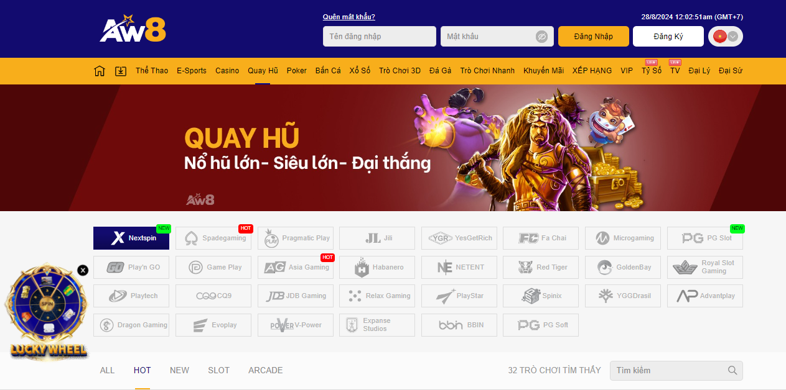Select Spinix provider

(x=541, y=296)
